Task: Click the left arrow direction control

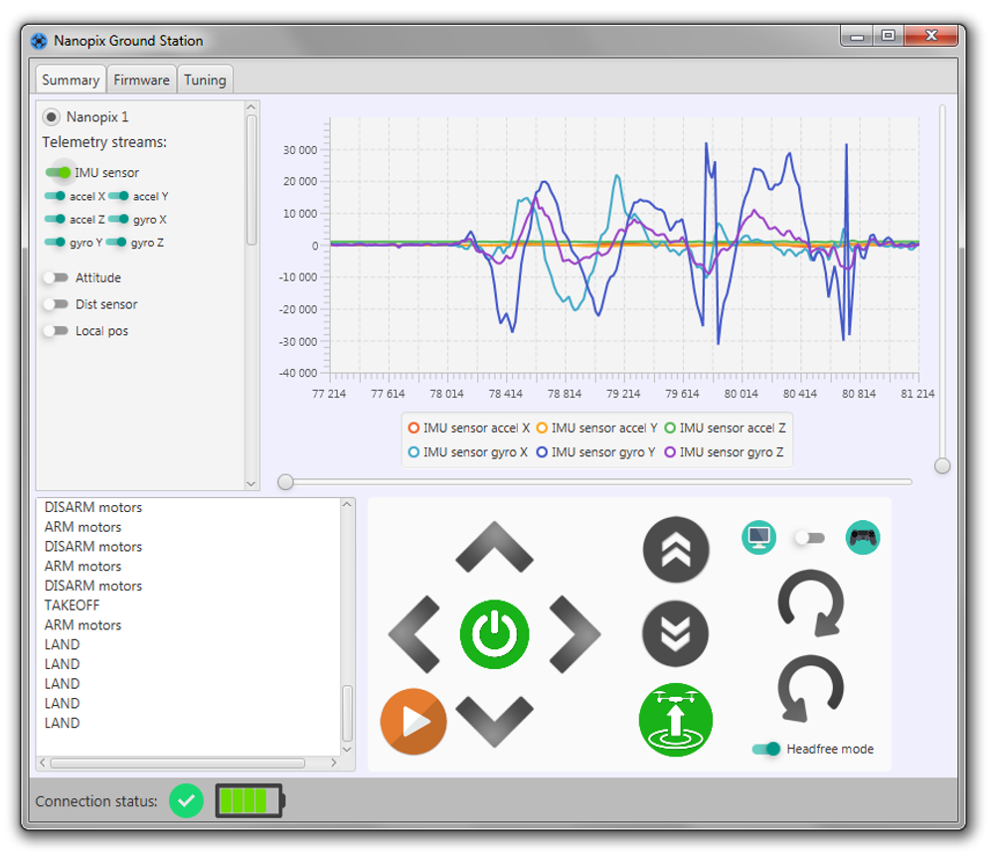Action: [414, 634]
